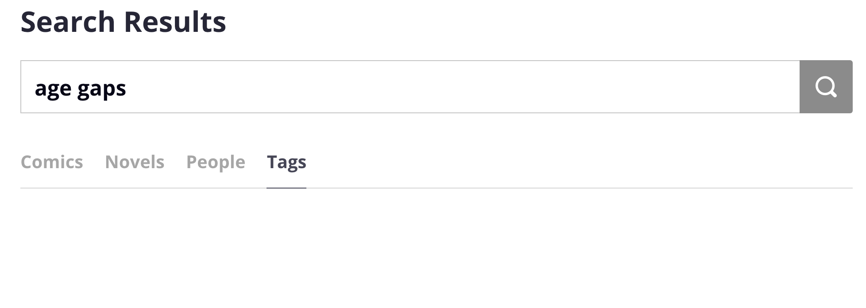This screenshot has width=866, height=308.
Task: Switch to the Comics tab
Action: pos(52,162)
